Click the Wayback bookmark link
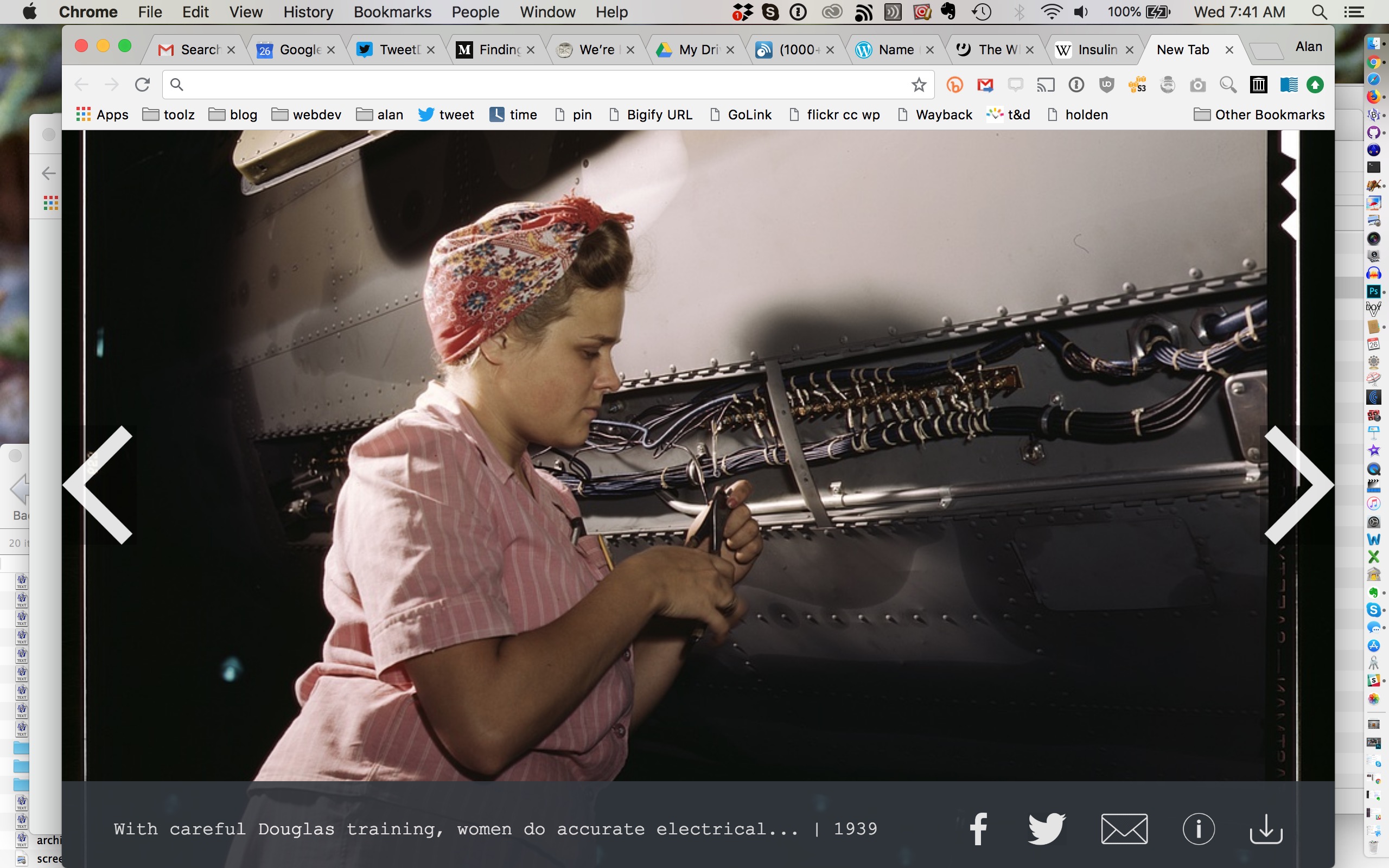Image resolution: width=1389 pixels, height=868 pixels. 935,115
